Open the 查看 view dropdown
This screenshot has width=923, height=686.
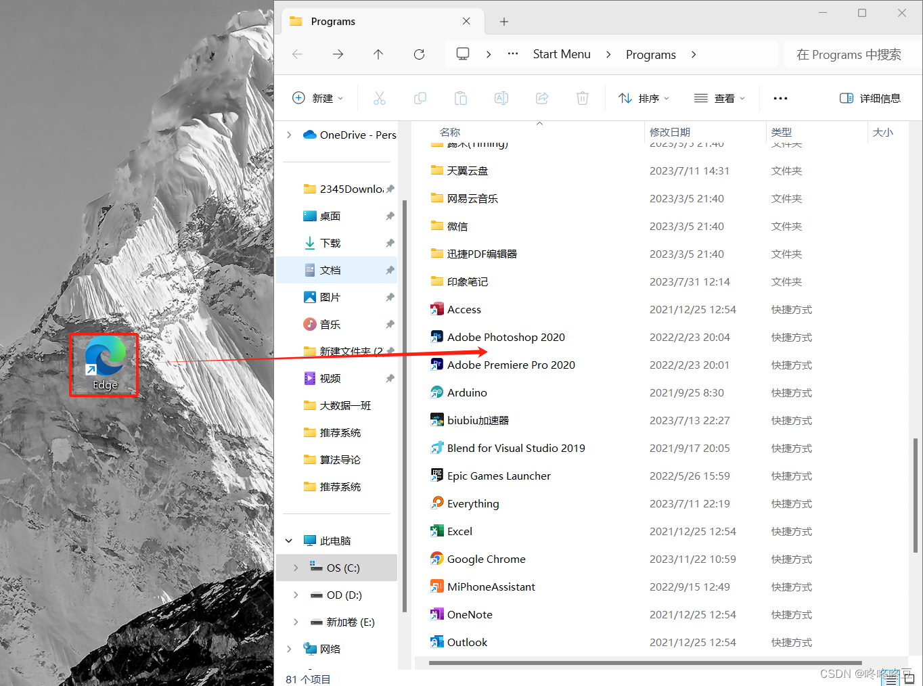720,98
